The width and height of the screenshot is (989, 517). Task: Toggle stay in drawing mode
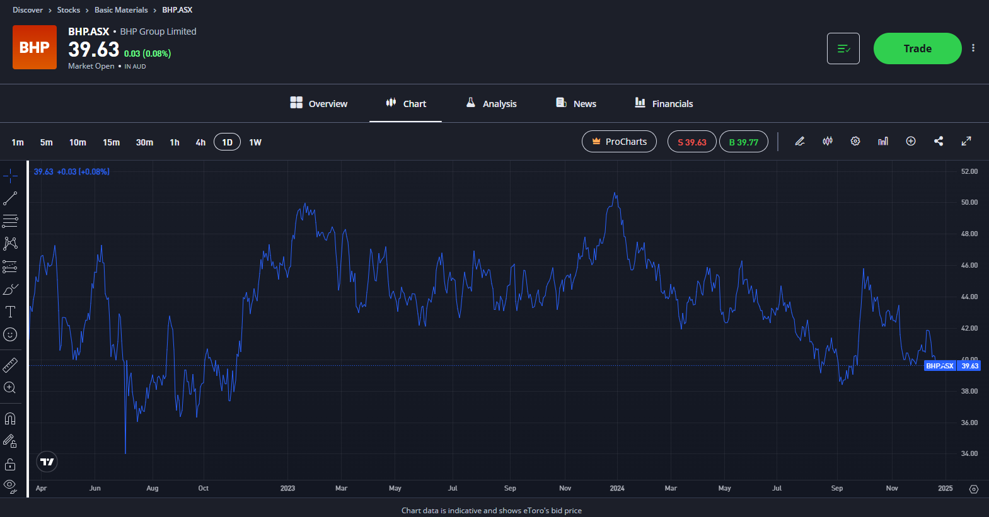point(10,441)
